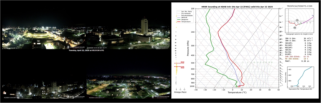Select the Wetbulb legend entry
Screen dimensions: 321x103
point(185,17)
